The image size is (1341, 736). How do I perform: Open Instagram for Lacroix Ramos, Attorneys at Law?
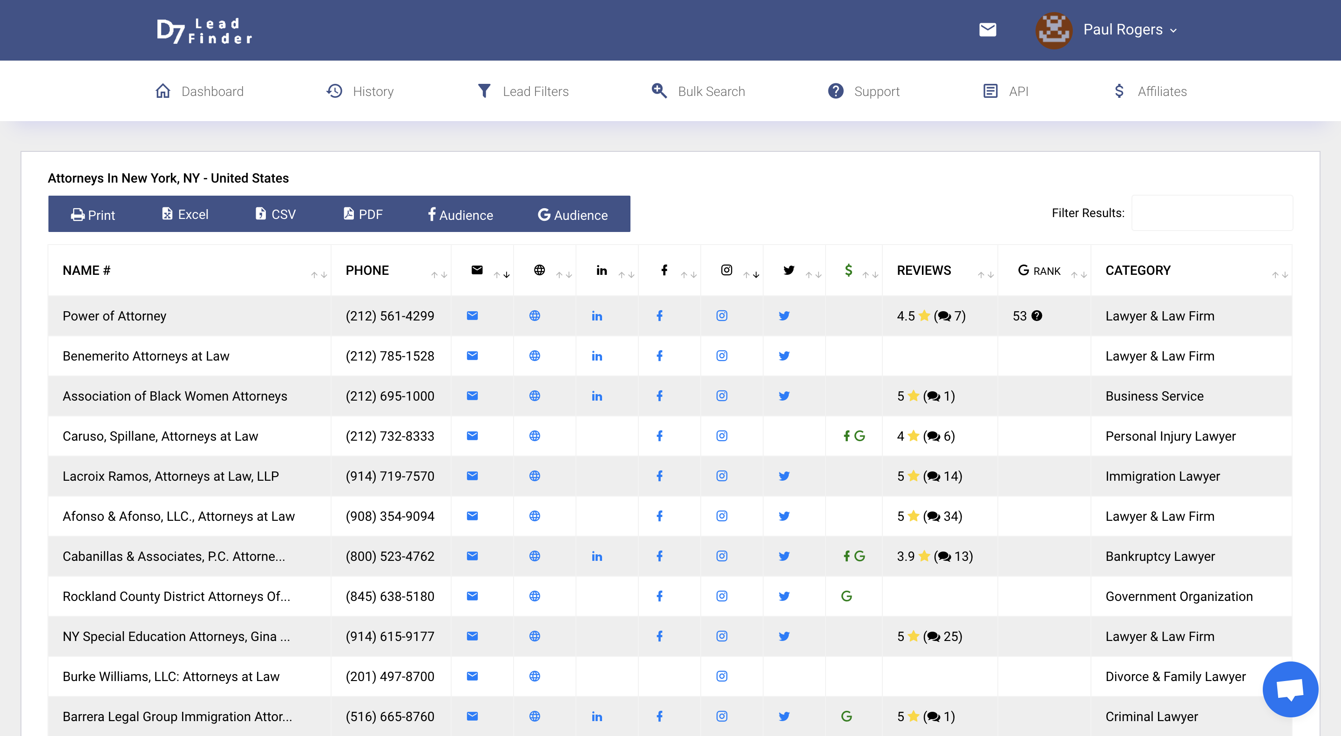[722, 476]
